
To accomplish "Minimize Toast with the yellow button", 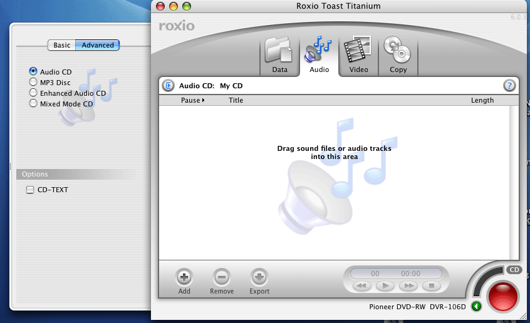I will click(x=174, y=6).
